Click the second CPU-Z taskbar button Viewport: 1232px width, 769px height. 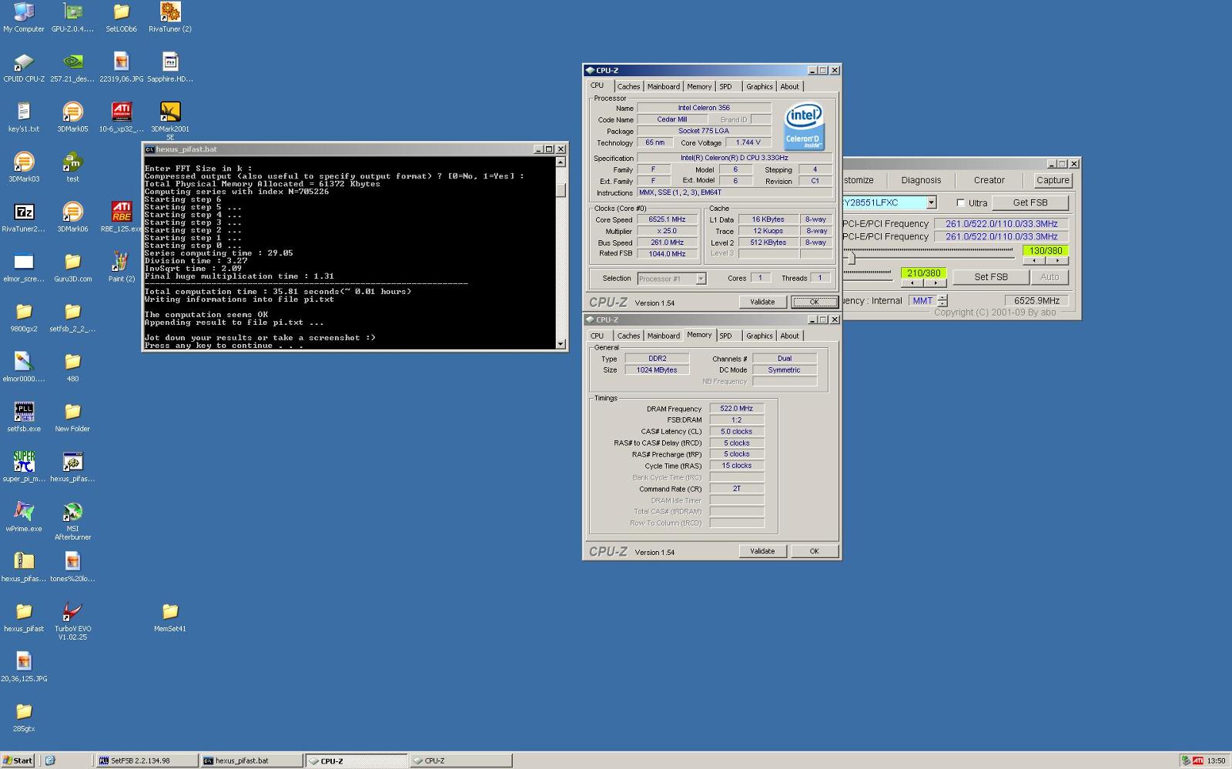[460, 761]
